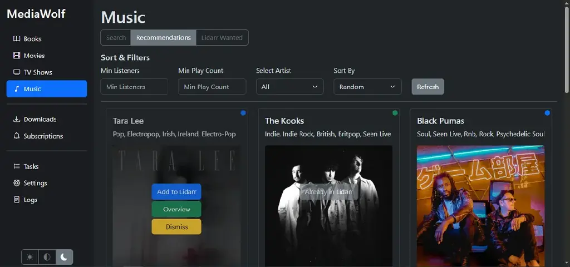Open Overview for Tara Lee
Image resolution: width=570 pixels, height=267 pixels.
click(x=176, y=209)
